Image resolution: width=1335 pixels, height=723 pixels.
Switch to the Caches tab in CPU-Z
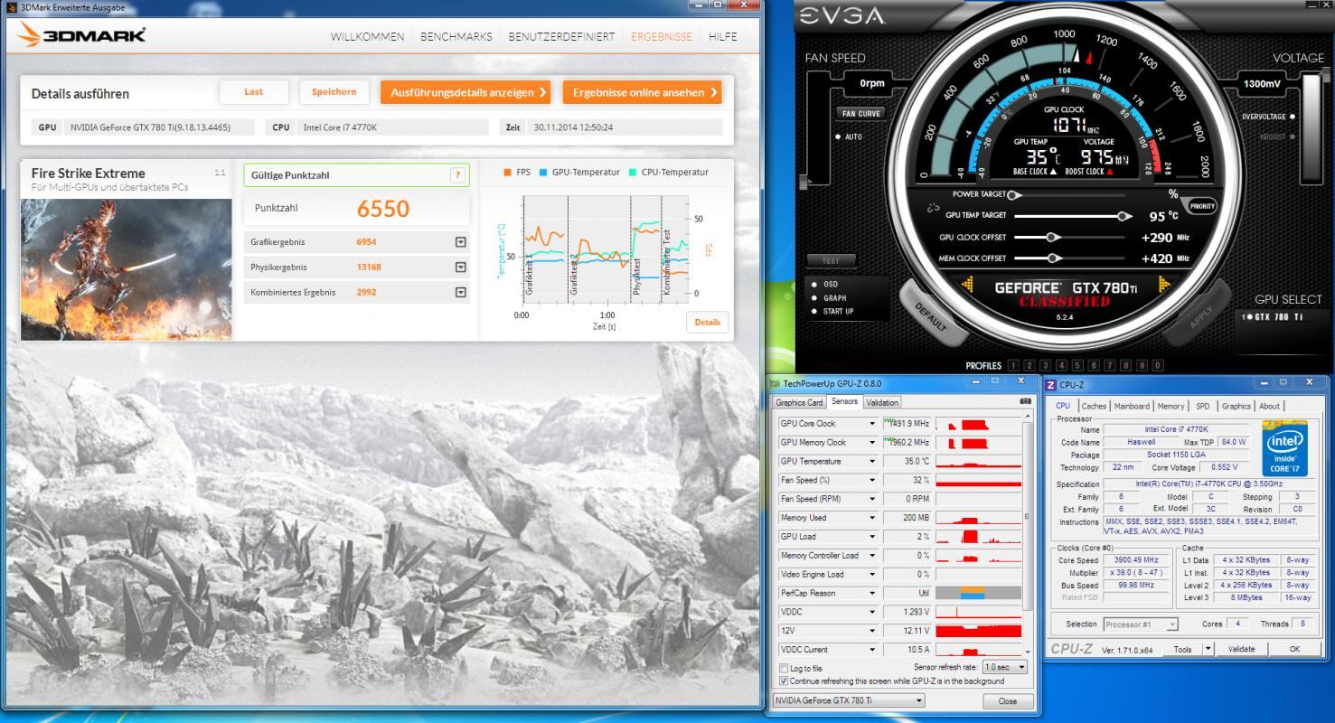[1094, 407]
